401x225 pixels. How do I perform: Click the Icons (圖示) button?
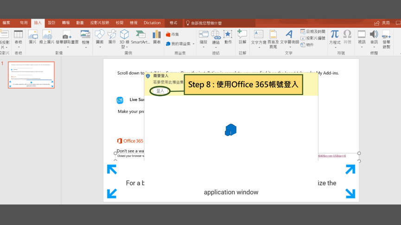[112, 34]
